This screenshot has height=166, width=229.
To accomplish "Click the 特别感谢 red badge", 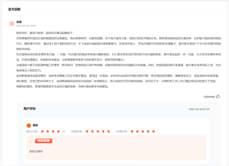I will coord(44,141).
